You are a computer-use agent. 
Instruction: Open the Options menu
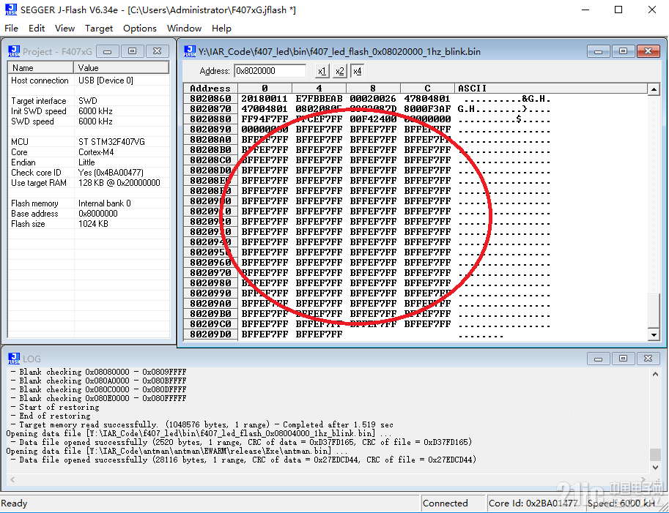(140, 28)
